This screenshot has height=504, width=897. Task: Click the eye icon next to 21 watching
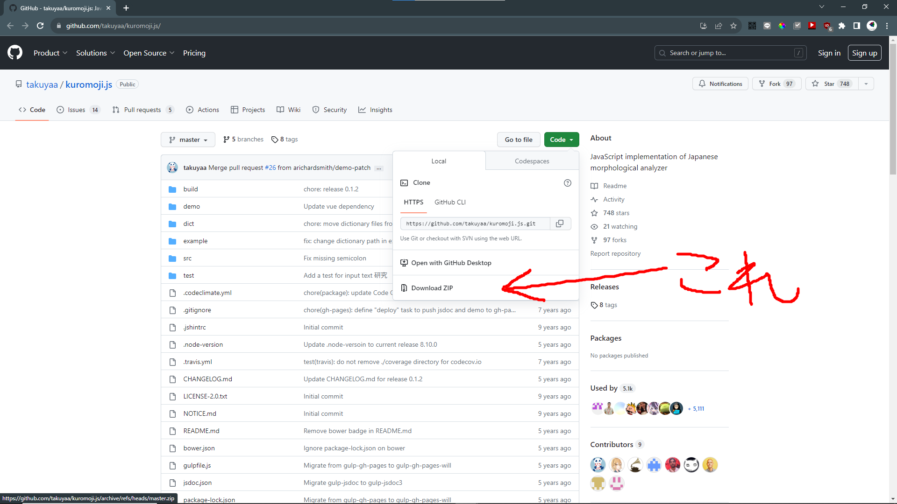click(x=594, y=226)
